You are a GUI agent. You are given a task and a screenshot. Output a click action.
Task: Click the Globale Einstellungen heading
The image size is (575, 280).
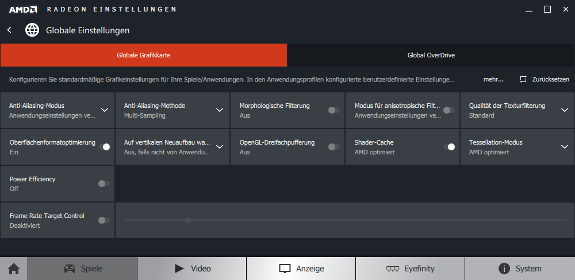(x=87, y=30)
